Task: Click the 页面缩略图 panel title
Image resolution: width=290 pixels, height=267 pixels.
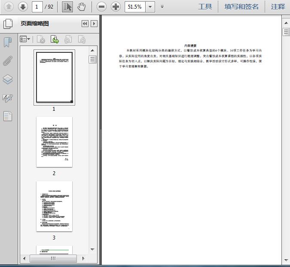Action: 35,24
